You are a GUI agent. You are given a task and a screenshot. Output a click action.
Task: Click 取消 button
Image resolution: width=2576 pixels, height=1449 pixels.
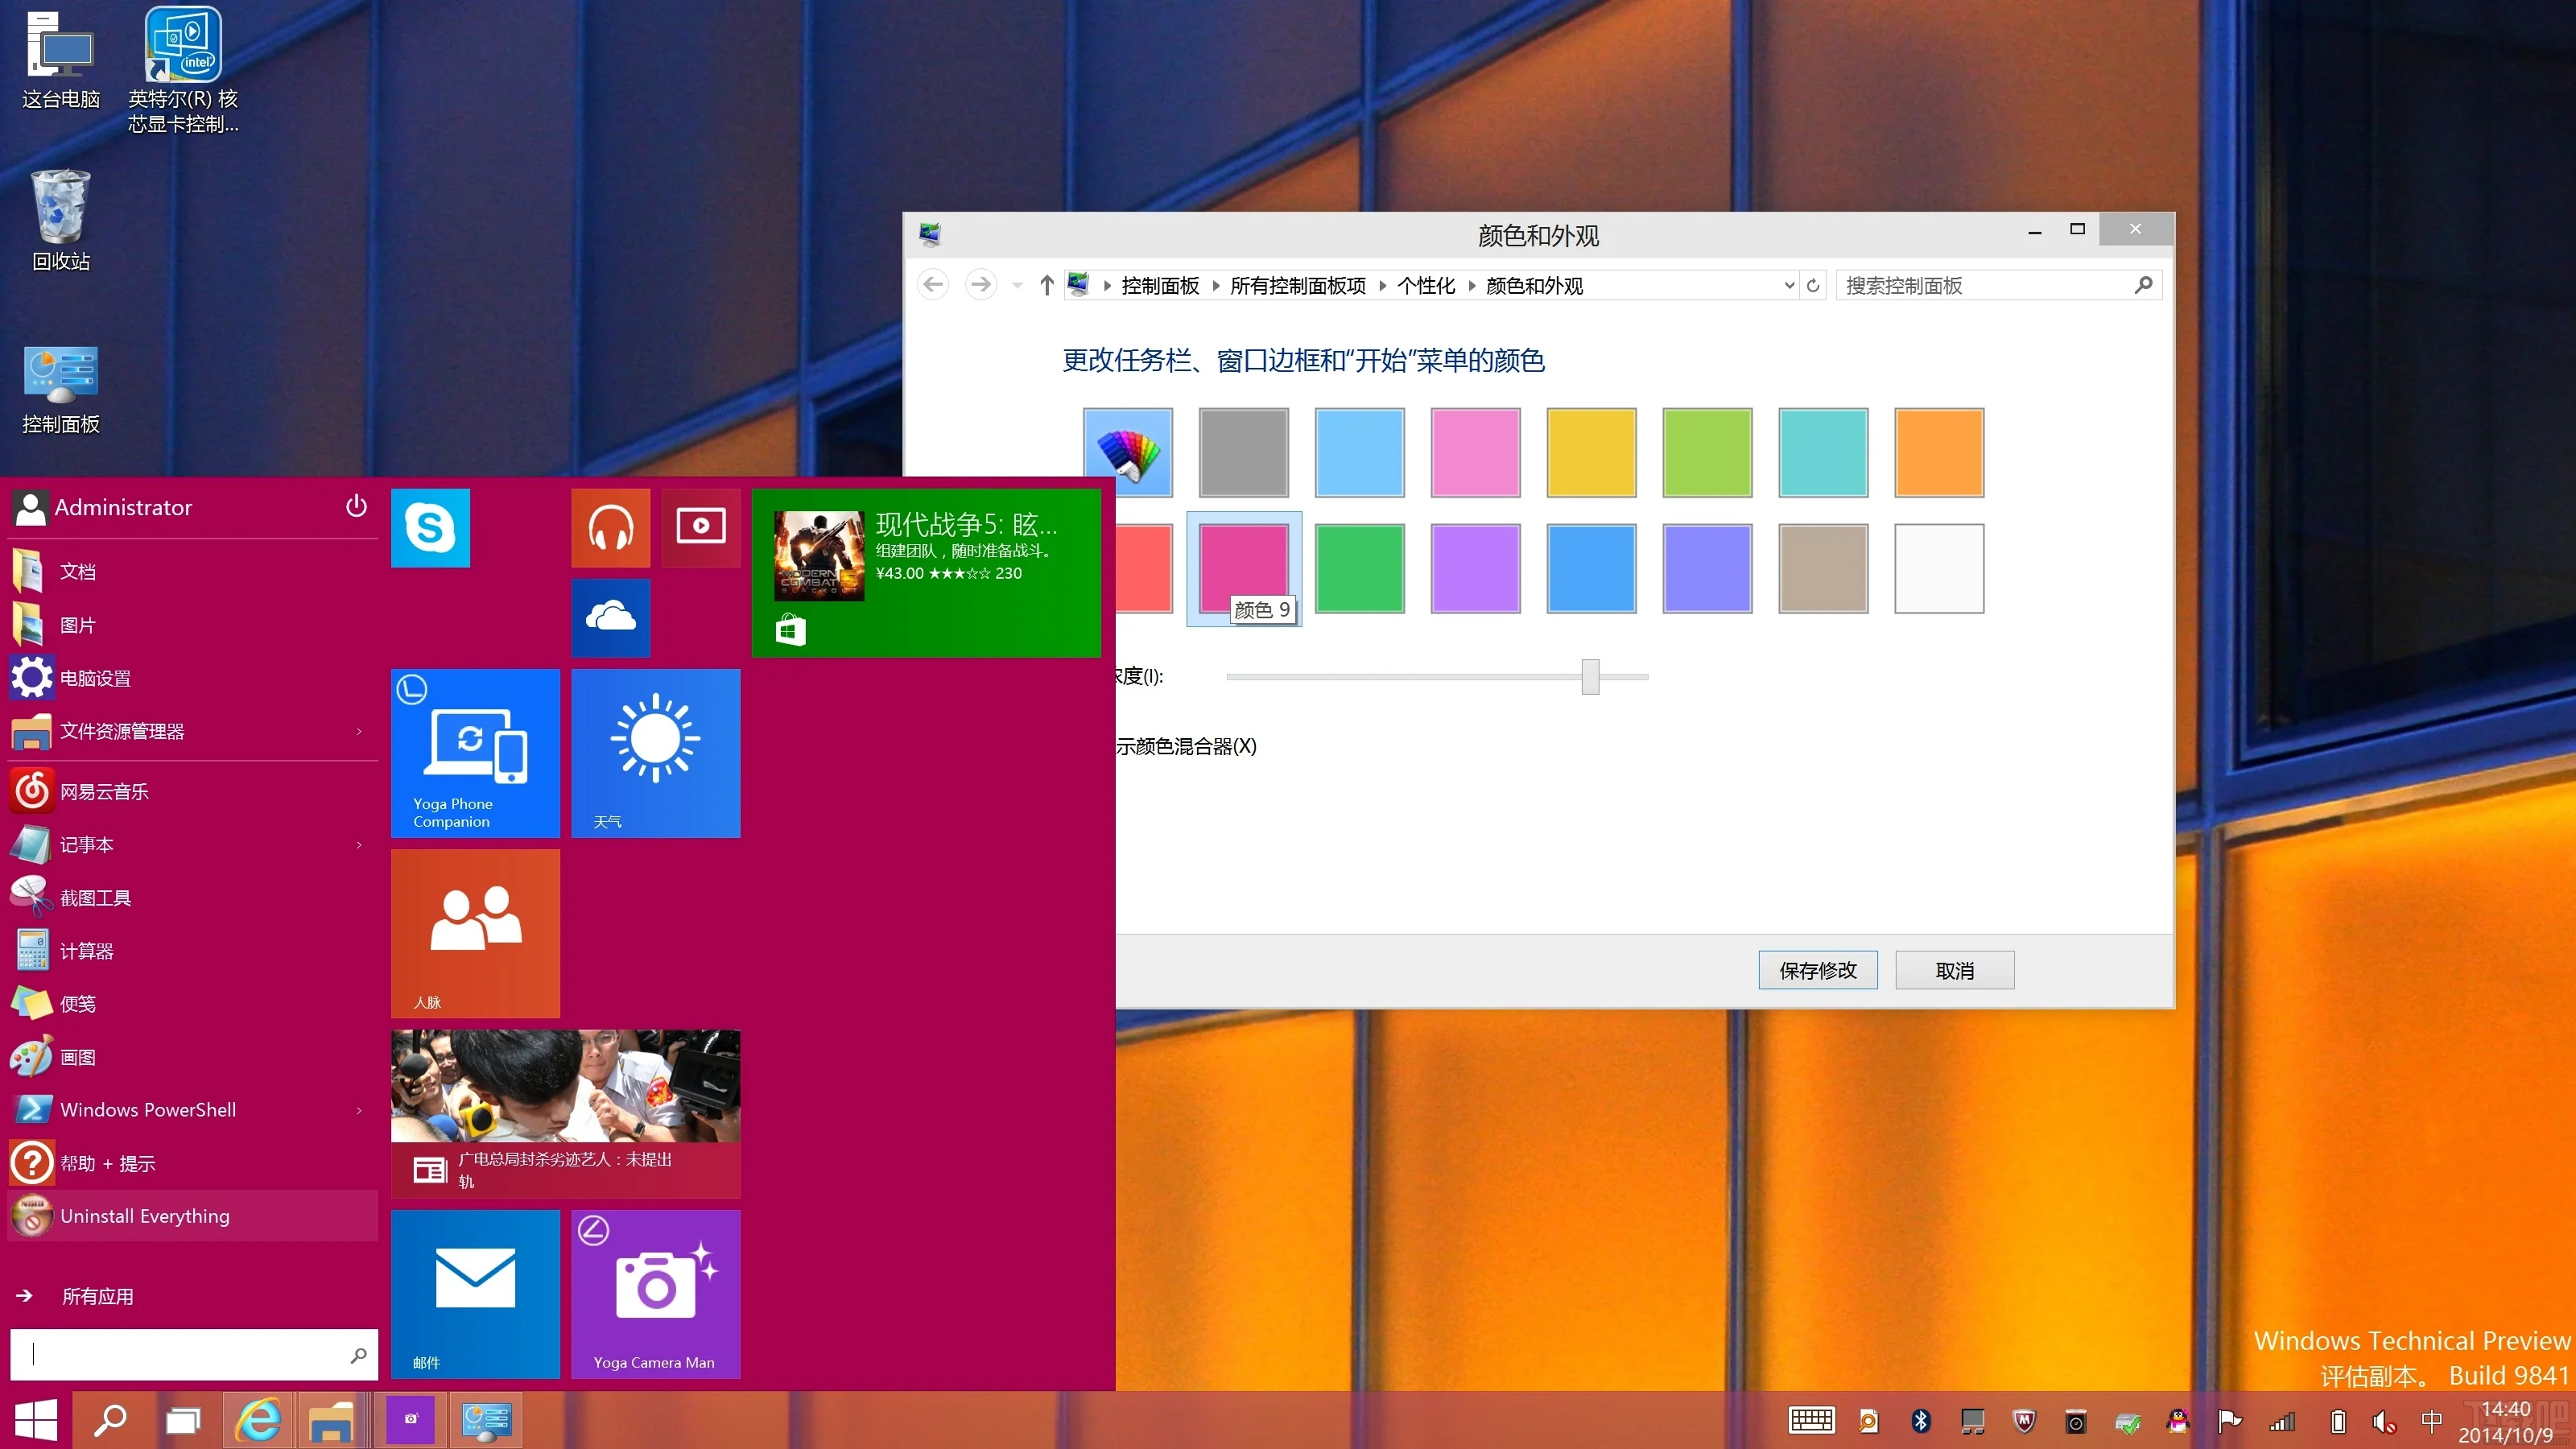(1955, 970)
